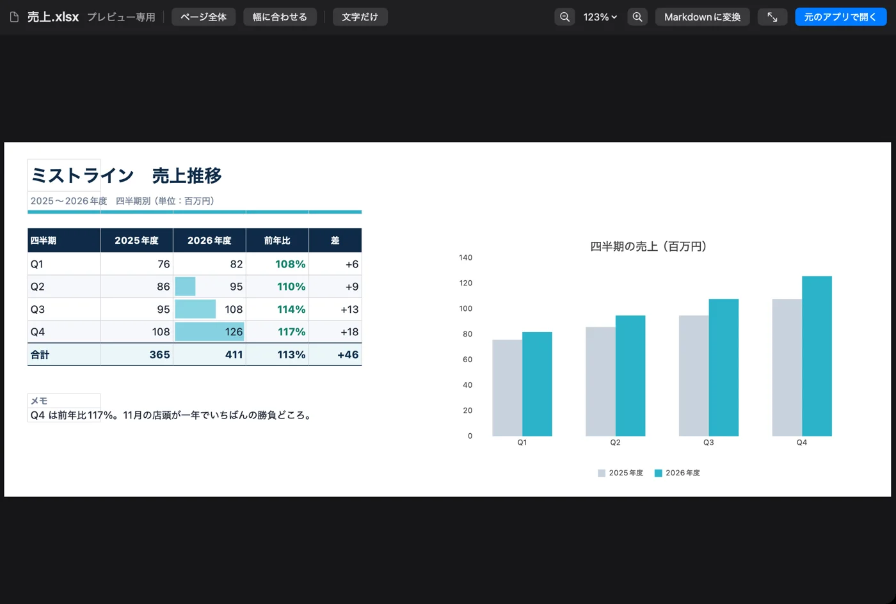Click the 差 column header
896x604 pixels.
click(335, 241)
